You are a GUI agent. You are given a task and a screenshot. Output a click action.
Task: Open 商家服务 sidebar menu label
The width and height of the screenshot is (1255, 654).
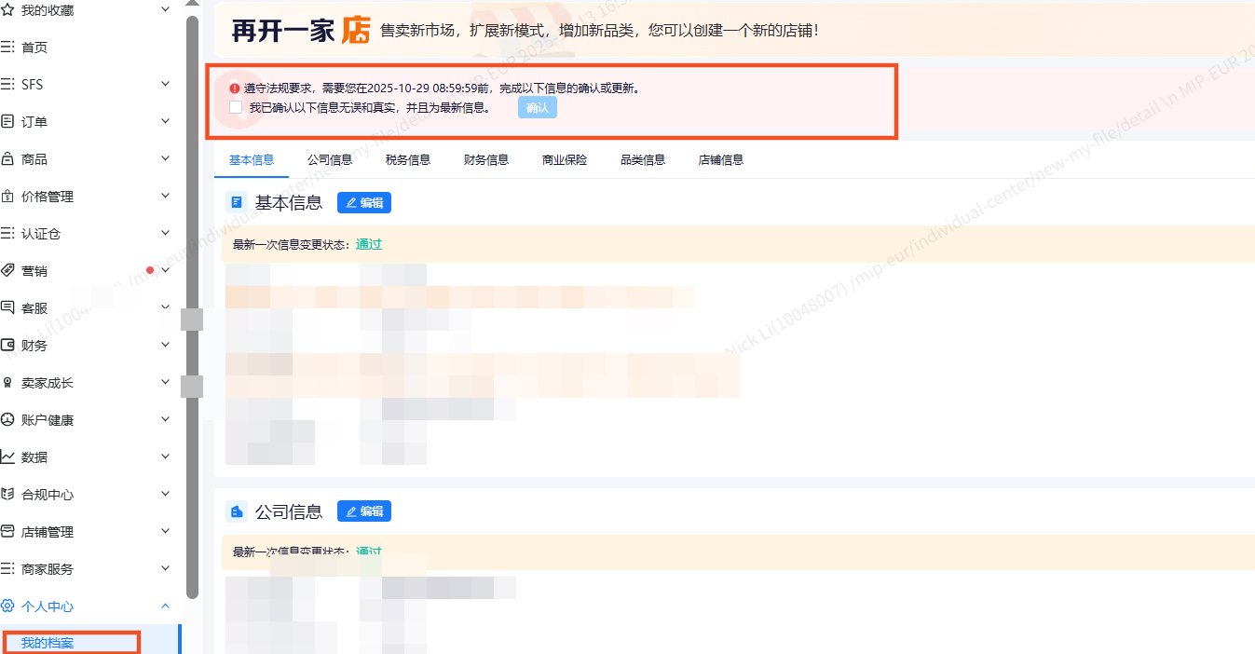tap(48, 569)
